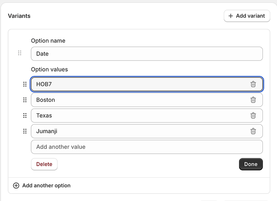The image size is (277, 201).
Task: Click trash icon for Jumanji value
Action: 253,131
